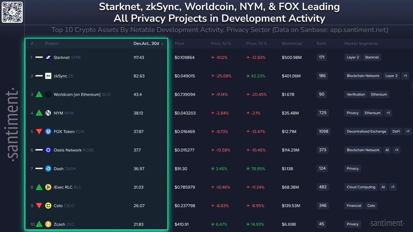The width and height of the screenshot is (413, 232).
Task: Click the Decentralized Exchange segment tag
Action: (367, 132)
